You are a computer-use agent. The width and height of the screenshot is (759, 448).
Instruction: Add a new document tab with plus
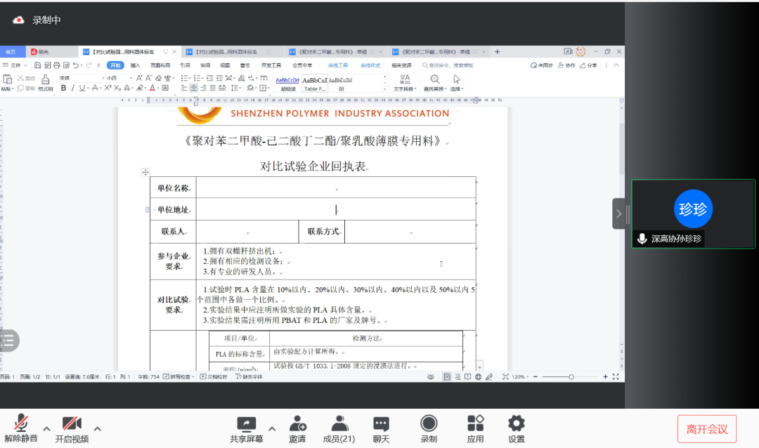pos(497,52)
